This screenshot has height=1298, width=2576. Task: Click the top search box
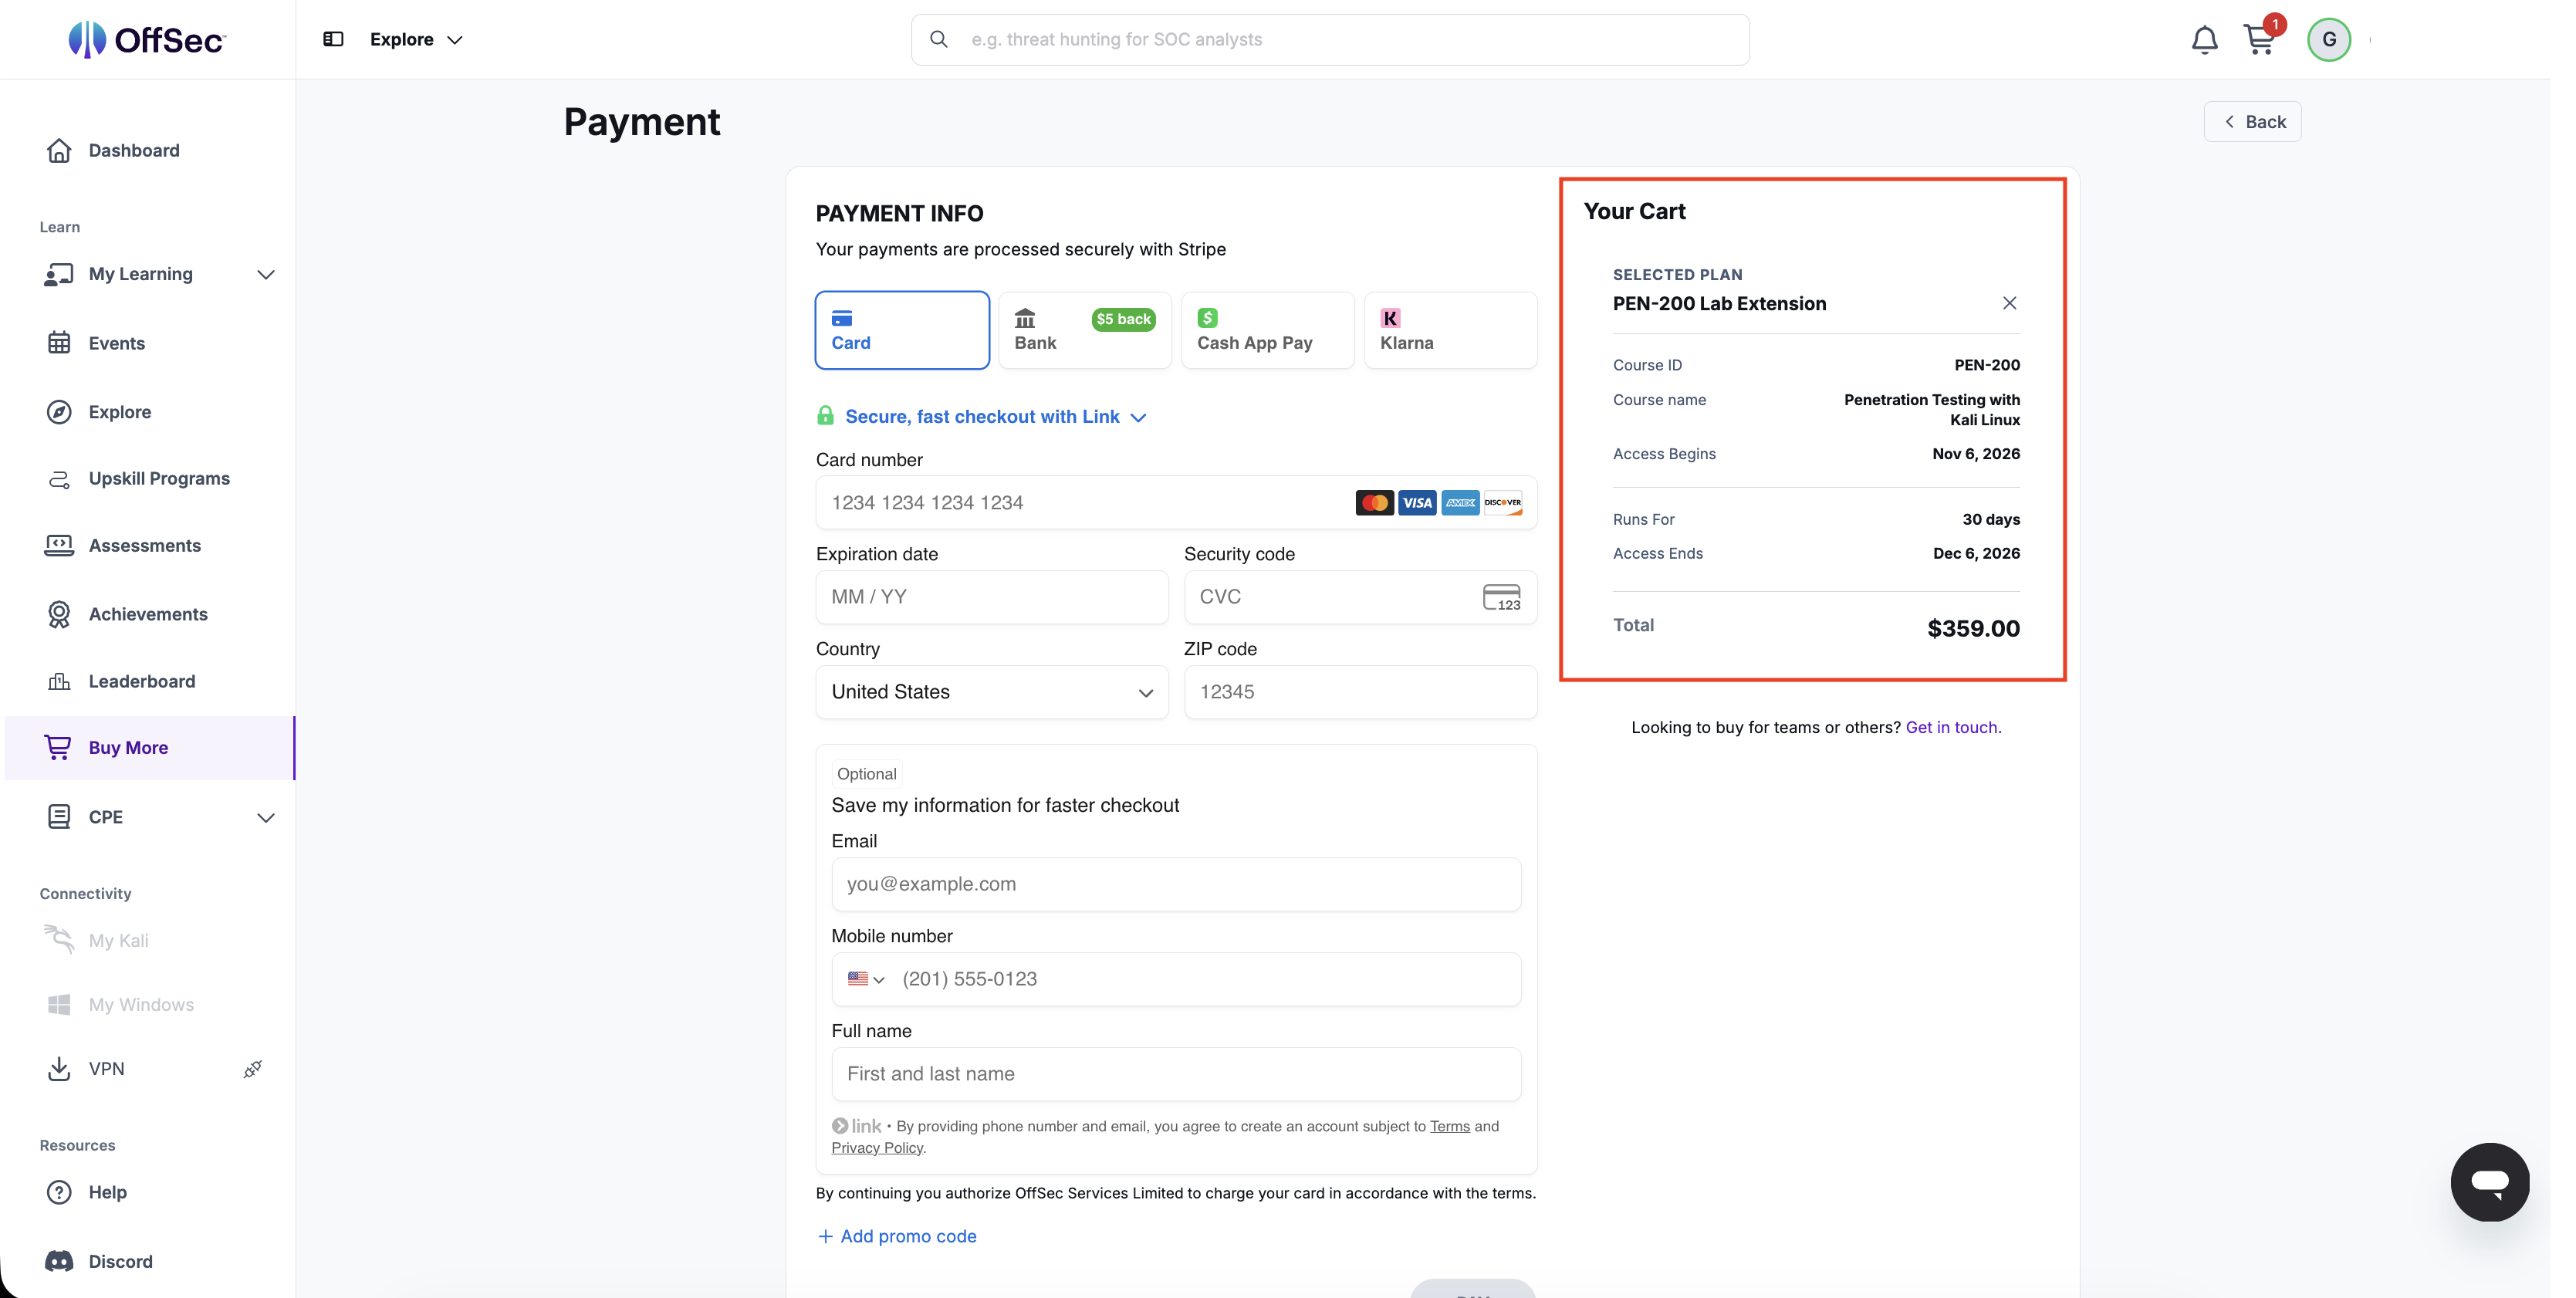(1330, 39)
